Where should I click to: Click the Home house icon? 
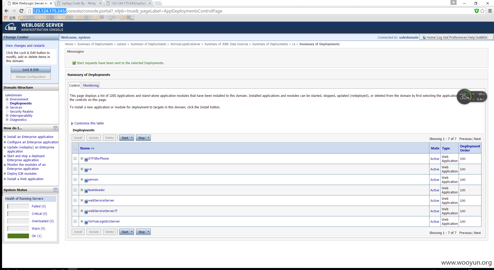(x=424, y=37)
